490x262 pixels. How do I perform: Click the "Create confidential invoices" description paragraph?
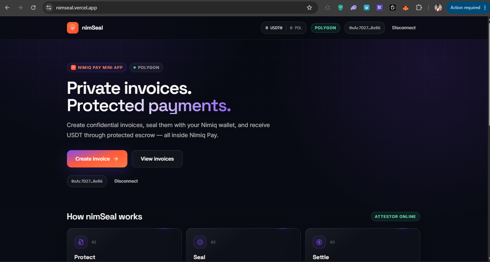(168, 130)
